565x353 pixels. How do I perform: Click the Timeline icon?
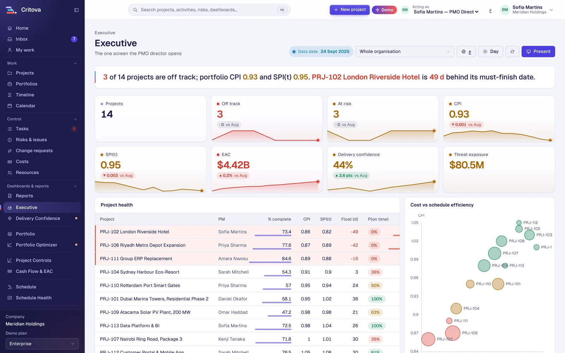pyautogui.click(x=10, y=95)
